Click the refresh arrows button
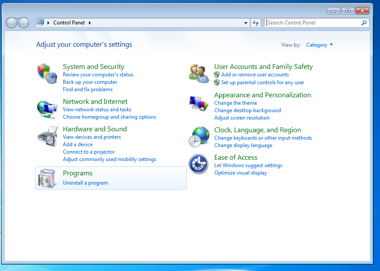Screen dimensions: 380x271 [x=256, y=23]
